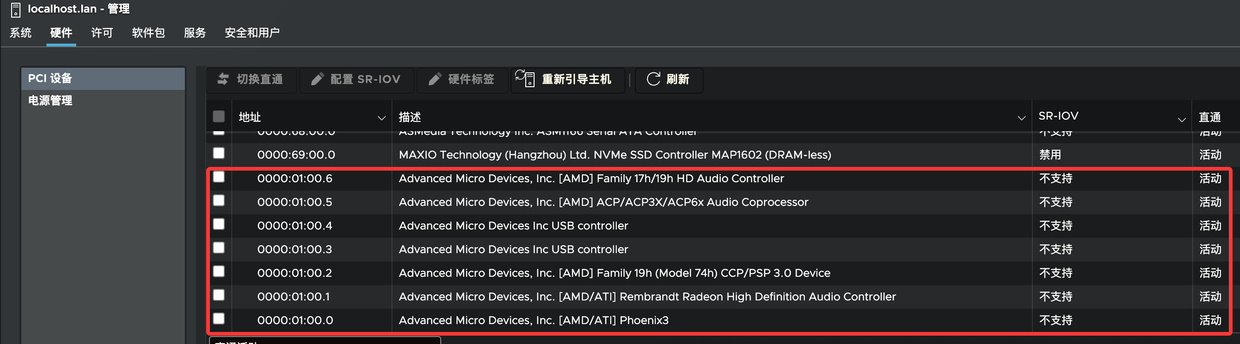Click address 0000:01:00.2
Screen dimensions: 1240x344
[x=294, y=273]
